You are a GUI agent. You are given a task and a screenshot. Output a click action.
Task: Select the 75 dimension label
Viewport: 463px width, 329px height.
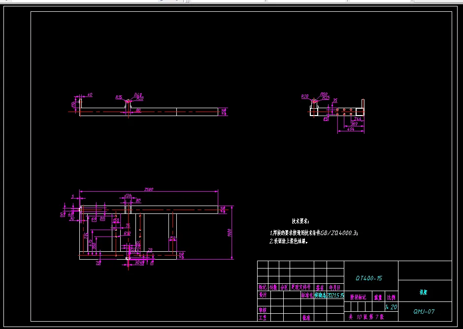(x=128, y=226)
